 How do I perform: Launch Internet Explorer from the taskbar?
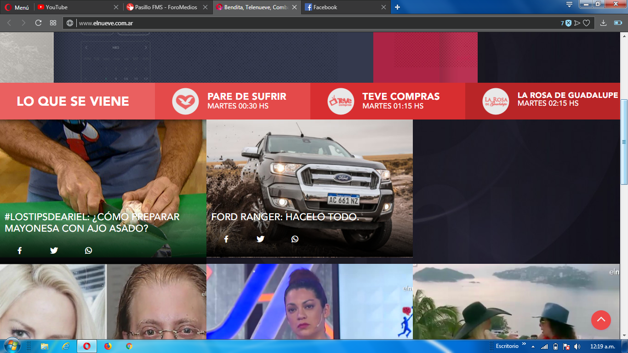tap(66, 346)
